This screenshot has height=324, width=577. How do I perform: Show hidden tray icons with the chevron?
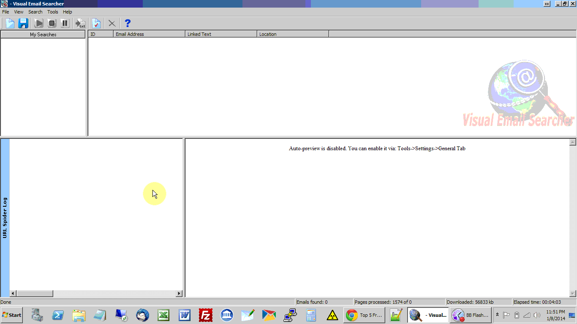click(x=498, y=315)
